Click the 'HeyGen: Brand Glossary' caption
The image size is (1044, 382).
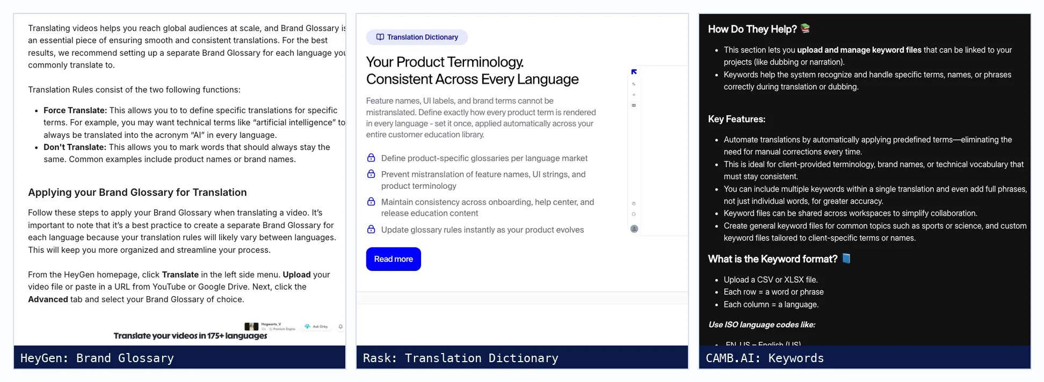pyautogui.click(x=97, y=358)
